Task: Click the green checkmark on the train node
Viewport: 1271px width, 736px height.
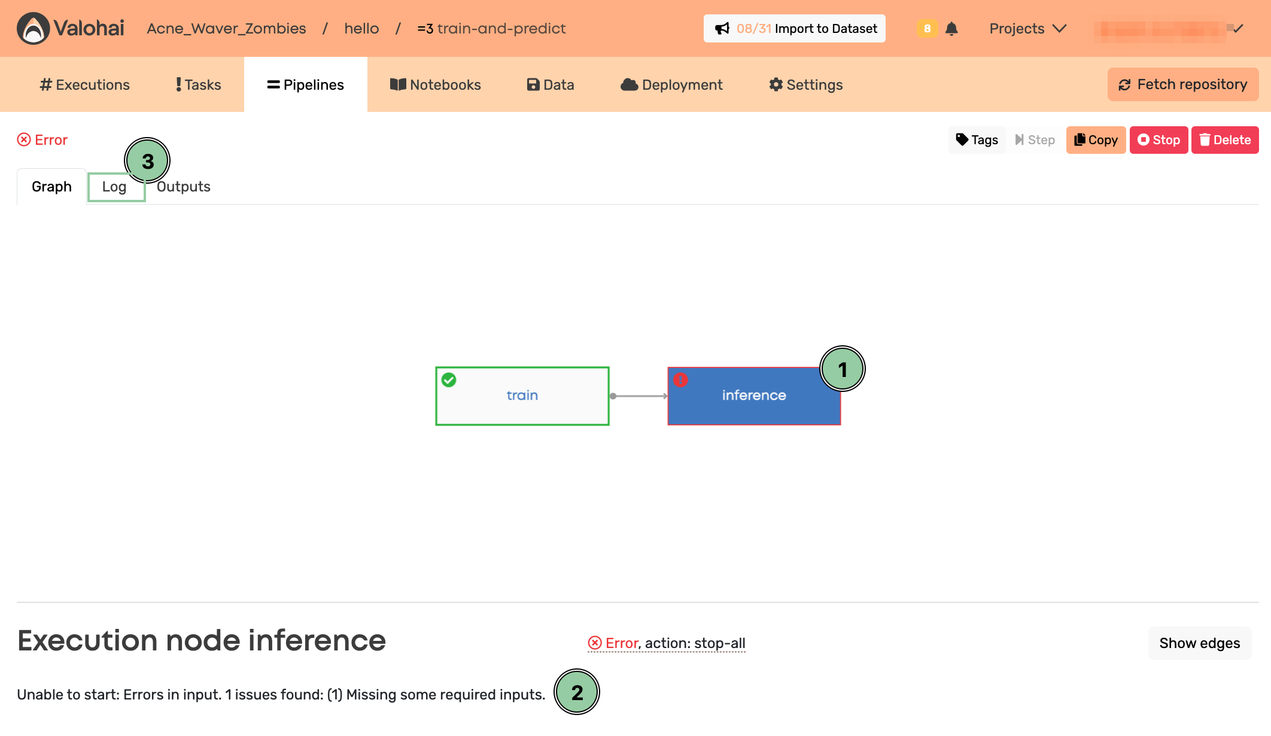Action: pyautogui.click(x=449, y=380)
